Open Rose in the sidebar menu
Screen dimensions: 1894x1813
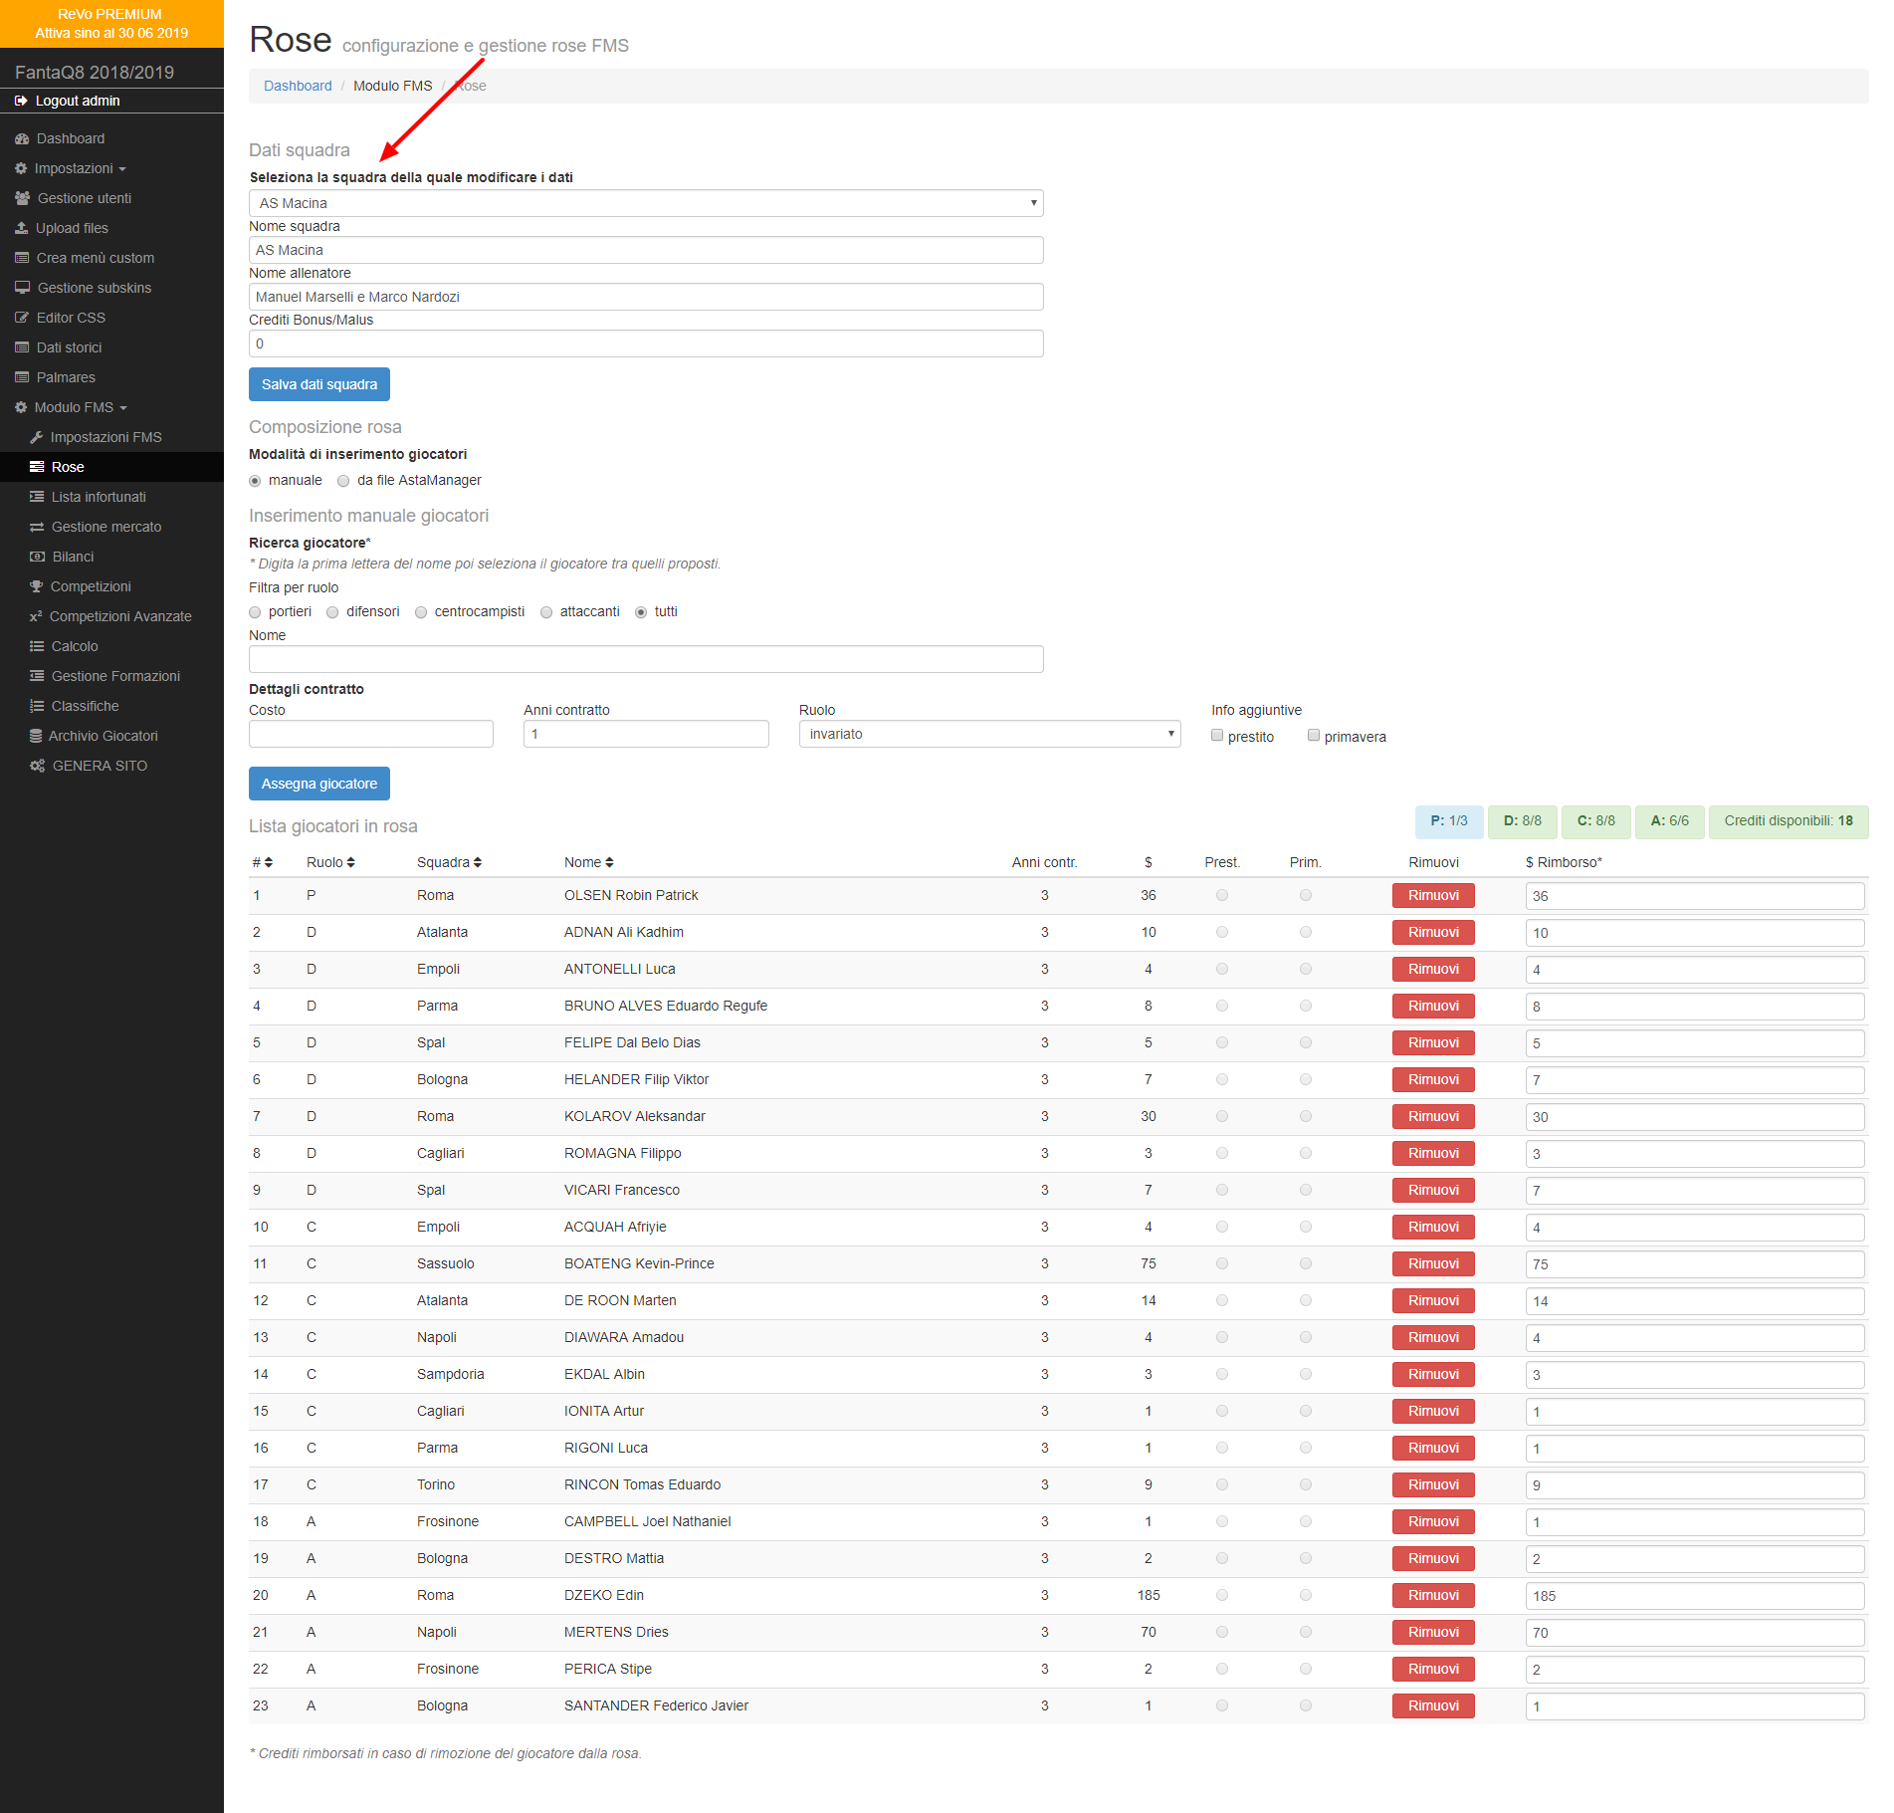[111, 467]
